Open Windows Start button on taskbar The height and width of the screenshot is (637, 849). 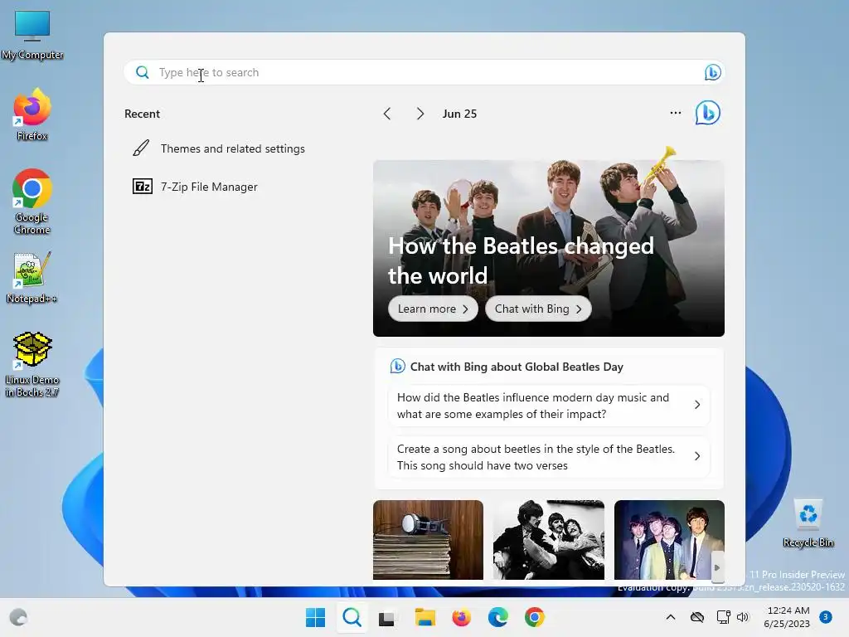coord(315,617)
